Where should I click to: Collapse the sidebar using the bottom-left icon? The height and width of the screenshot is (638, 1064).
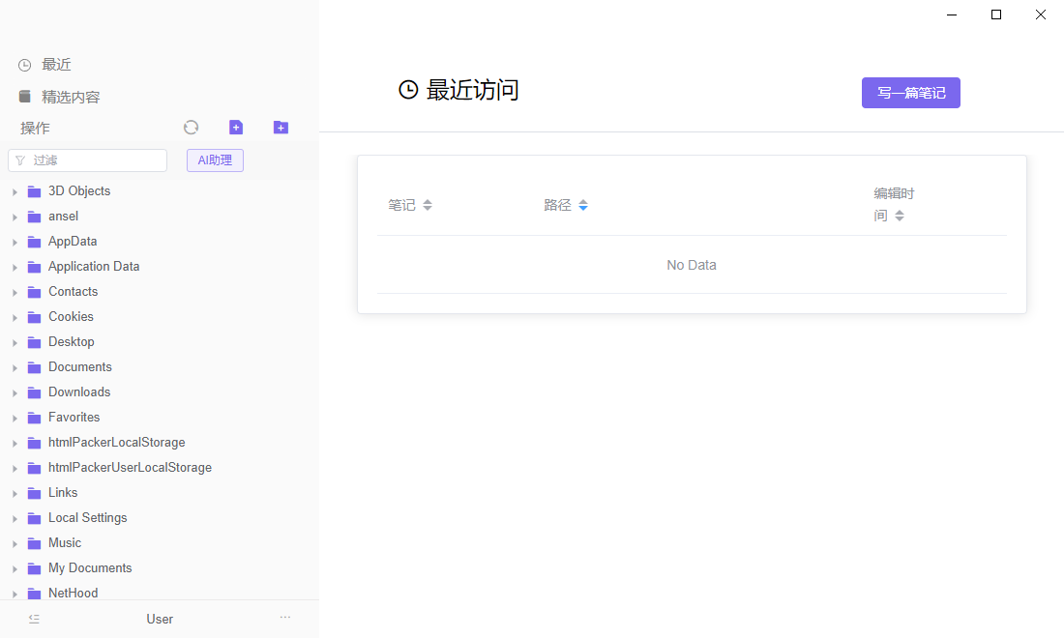tap(34, 618)
